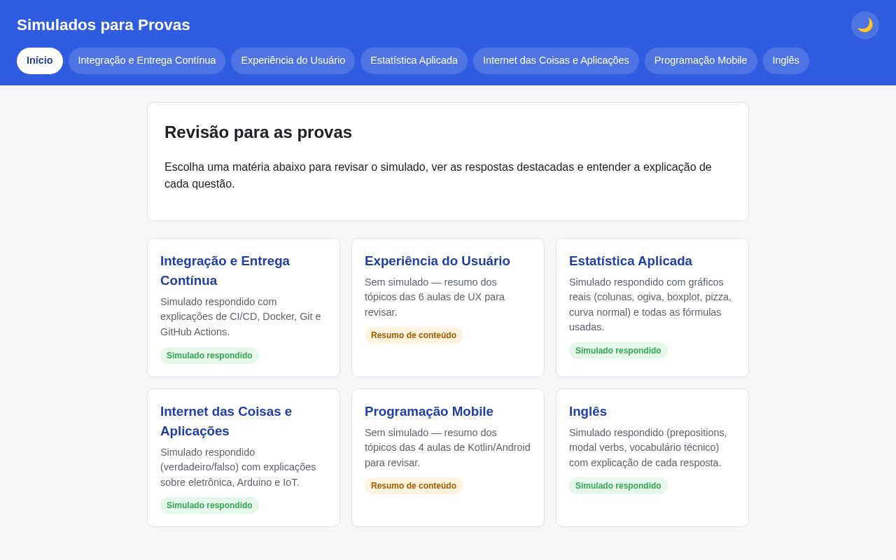Open Internet das Coisas e Aplicações tab
896x560 pixels.
point(556,61)
